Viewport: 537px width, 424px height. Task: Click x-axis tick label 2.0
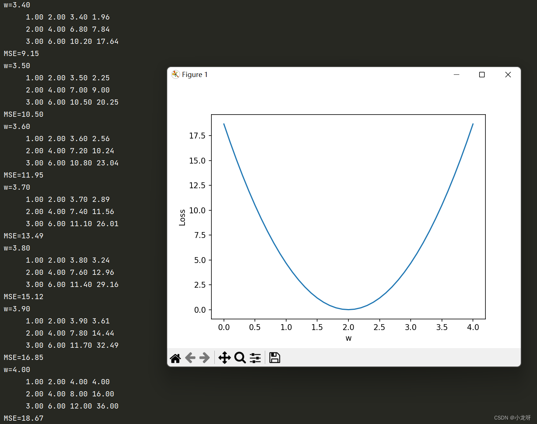point(348,327)
